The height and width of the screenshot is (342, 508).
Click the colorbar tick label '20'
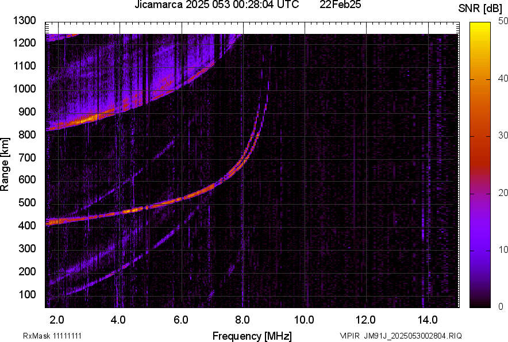(503, 193)
